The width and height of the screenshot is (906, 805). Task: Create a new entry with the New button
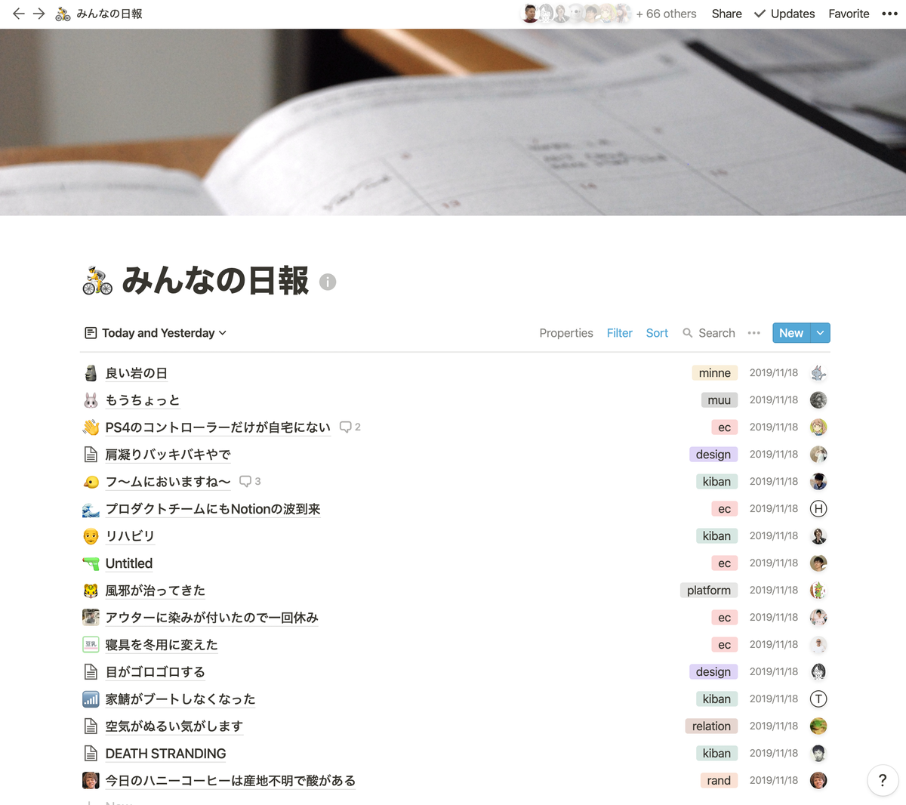(x=790, y=333)
